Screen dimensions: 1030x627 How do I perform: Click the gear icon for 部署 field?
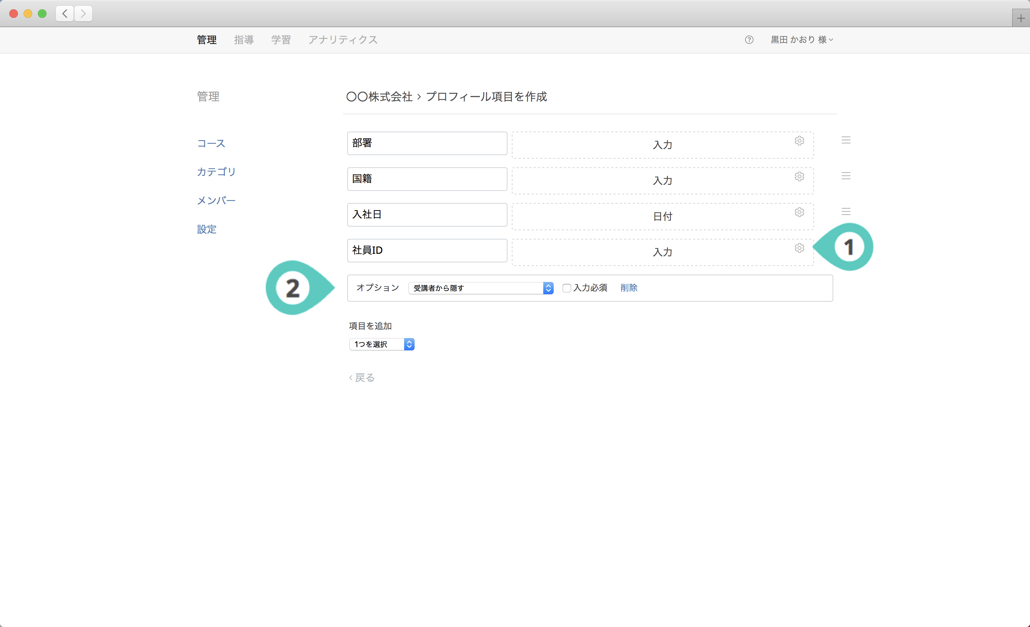point(799,141)
